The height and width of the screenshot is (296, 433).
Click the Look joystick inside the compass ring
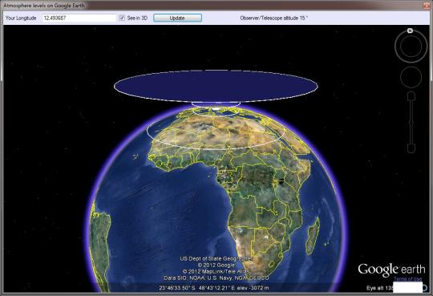point(411,47)
